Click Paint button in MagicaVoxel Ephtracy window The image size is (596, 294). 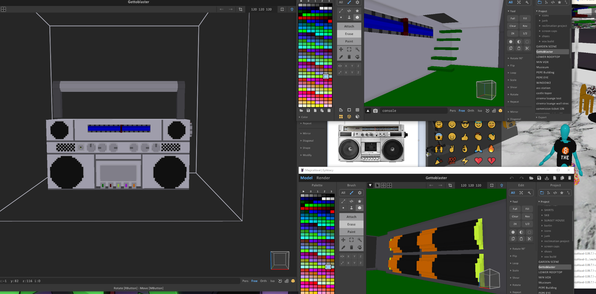(351, 232)
